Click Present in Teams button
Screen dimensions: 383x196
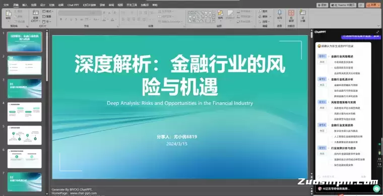343,5
